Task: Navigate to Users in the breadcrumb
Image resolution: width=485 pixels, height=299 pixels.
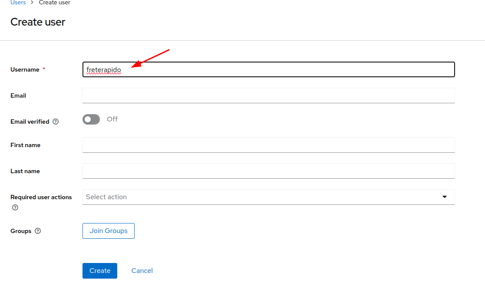Action: click(18, 3)
